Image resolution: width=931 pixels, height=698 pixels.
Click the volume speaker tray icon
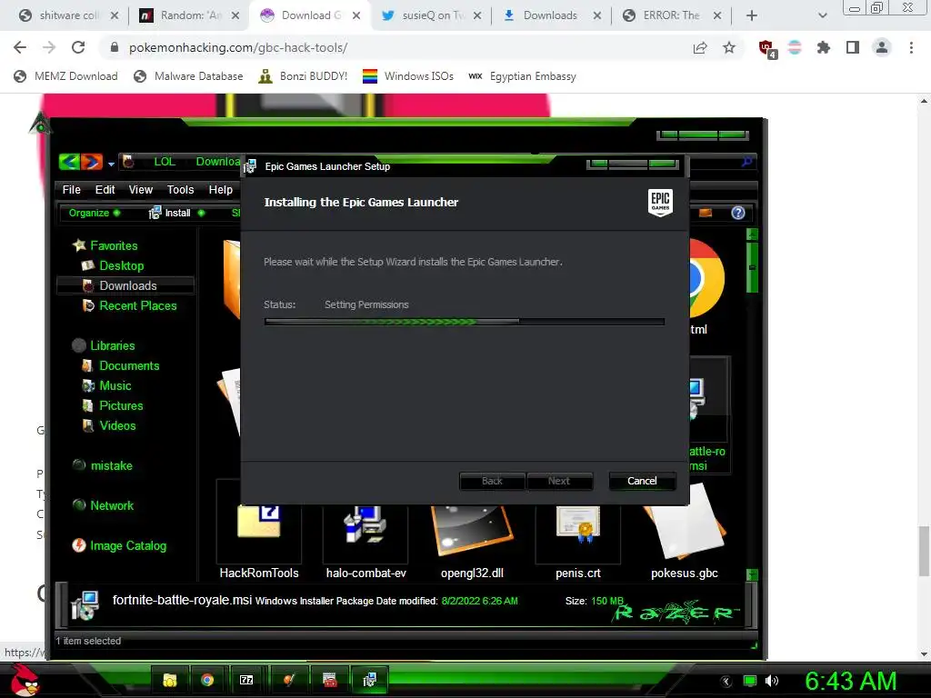pyautogui.click(x=772, y=681)
